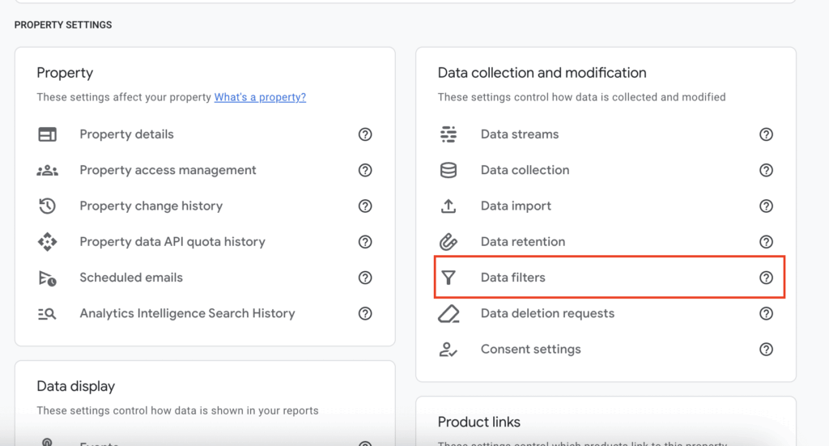The height and width of the screenshot is (446, 829).
Task: Open the Data streams setting
Action: [519, 134]
